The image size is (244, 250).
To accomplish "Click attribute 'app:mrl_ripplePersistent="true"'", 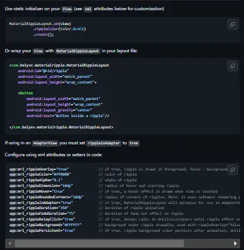I will coord(43,231).
